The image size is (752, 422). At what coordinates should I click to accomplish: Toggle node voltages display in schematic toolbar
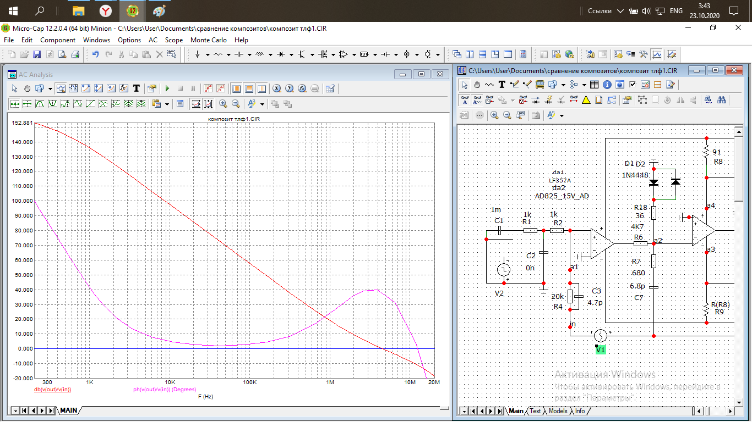523,100
